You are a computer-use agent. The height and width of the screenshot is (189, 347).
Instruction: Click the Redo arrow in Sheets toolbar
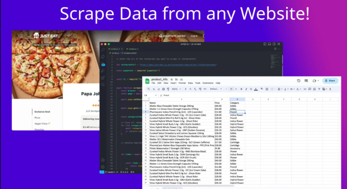click(159, 89)
